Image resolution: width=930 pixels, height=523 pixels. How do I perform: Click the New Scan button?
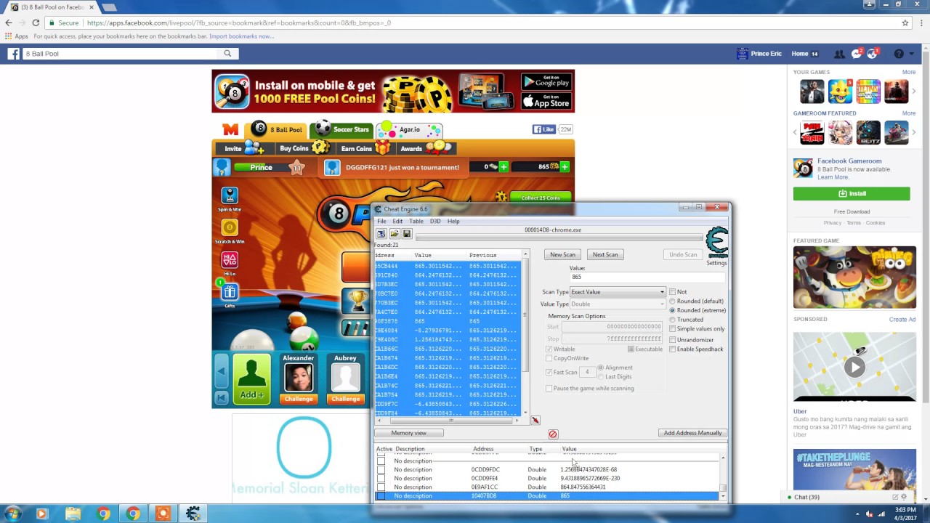(562, 255)
